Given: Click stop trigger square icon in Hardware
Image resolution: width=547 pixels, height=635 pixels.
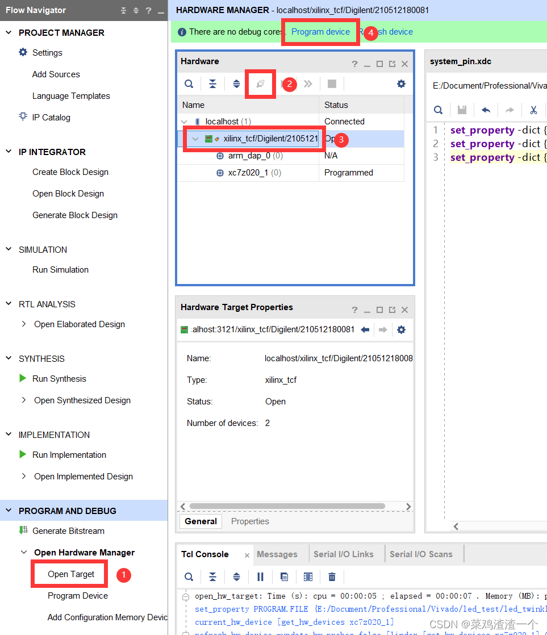Looking at the screenshot, I should click(332, 84).
